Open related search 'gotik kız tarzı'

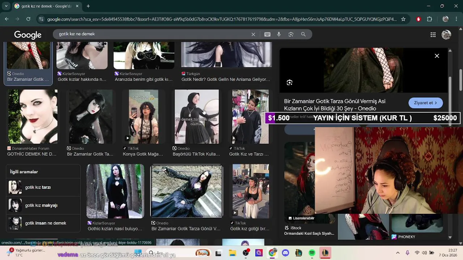(x=43, y=187)
